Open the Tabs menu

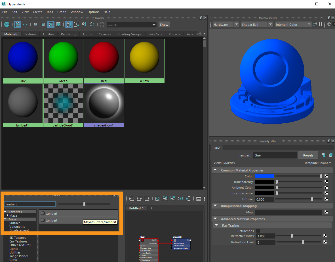(x=50, y=12)
